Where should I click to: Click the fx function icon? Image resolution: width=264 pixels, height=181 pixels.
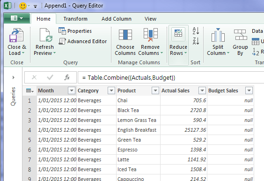pos(67,77)
